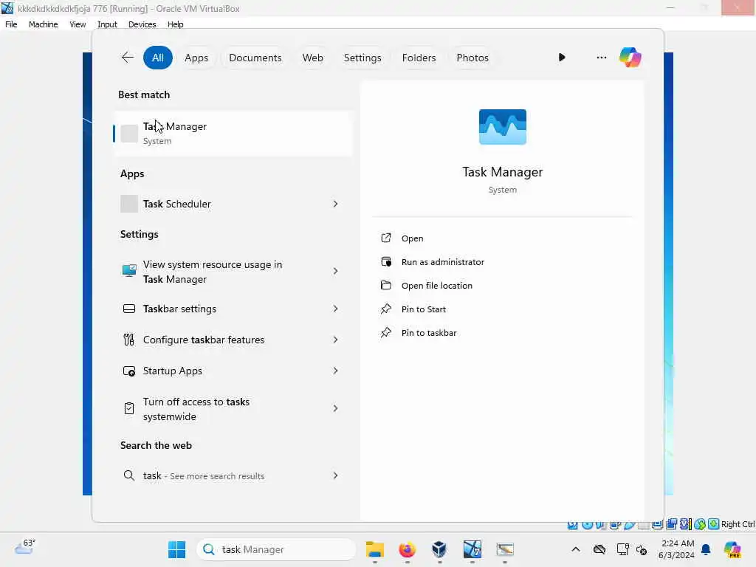Viewport: 756px width, 567px height.
Task: Click the taskbar search box
Action: tap(276, 549)
